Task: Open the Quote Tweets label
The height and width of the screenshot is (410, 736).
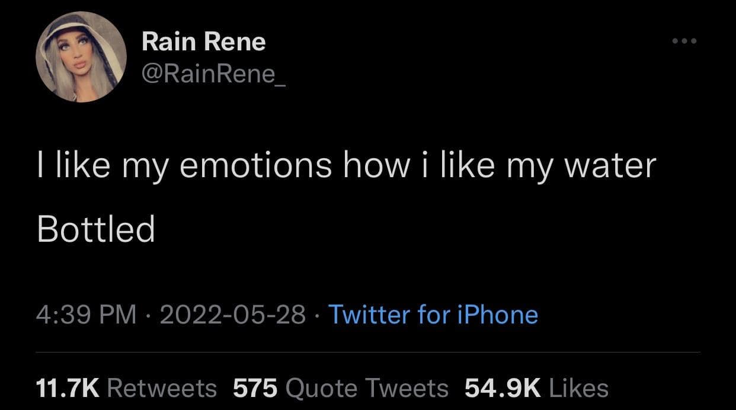Action: (x=367, y=388)
